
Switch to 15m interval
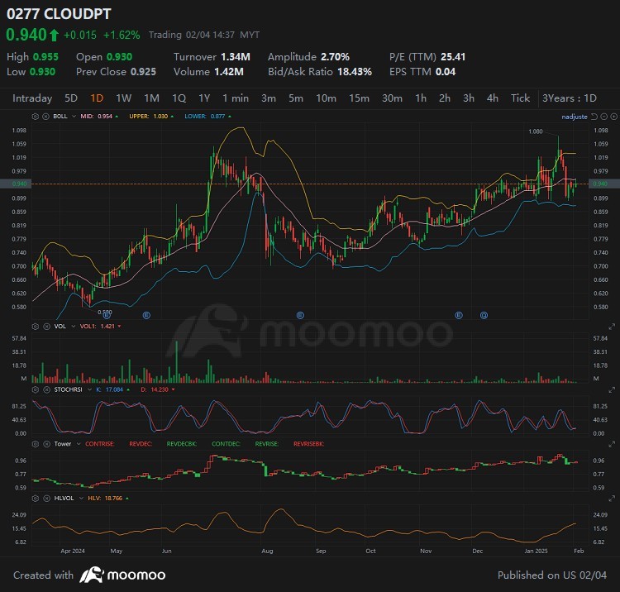point(359,98)
